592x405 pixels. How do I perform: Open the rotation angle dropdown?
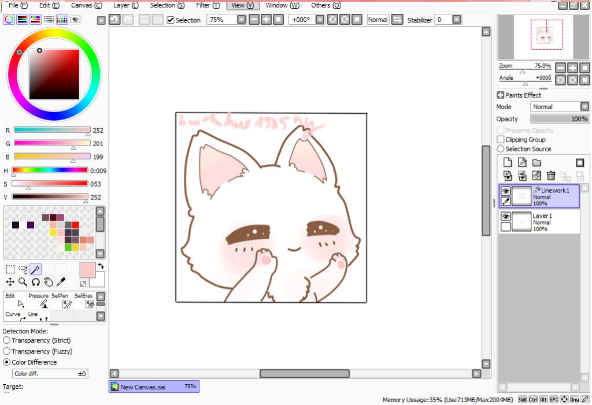[x=320, y=20]
